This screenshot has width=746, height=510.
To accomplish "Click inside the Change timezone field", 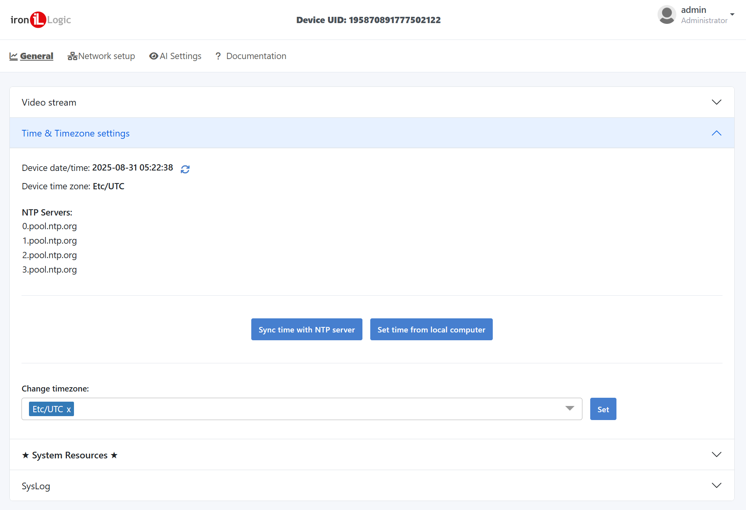I will point(313,409).
